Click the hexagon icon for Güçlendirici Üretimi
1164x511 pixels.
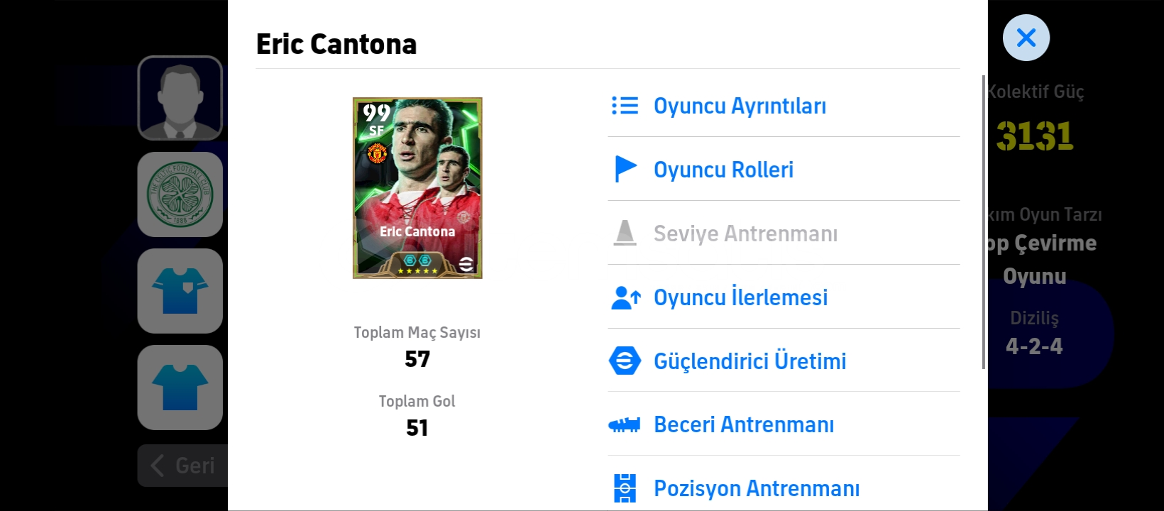[x=625, y=361]
